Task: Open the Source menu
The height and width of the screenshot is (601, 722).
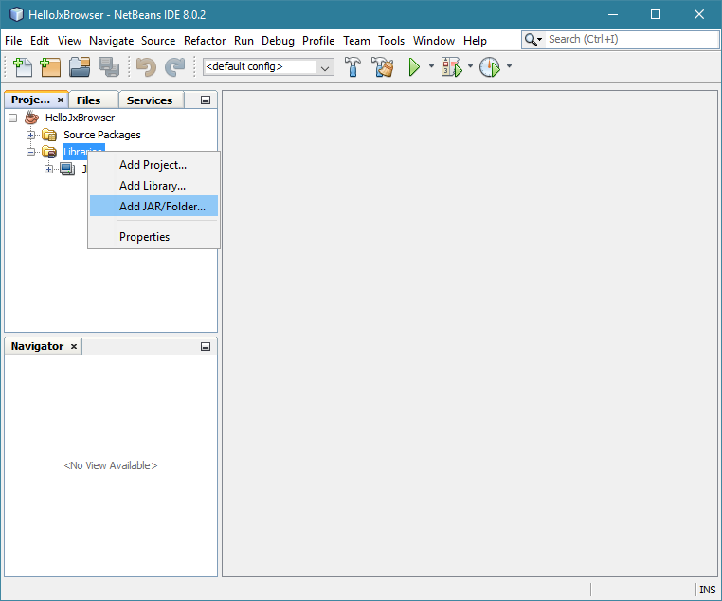Action: point(158,41)
